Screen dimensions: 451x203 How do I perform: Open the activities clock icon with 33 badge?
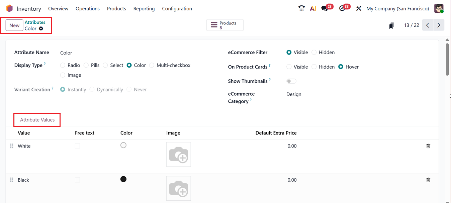pos(342,8)
